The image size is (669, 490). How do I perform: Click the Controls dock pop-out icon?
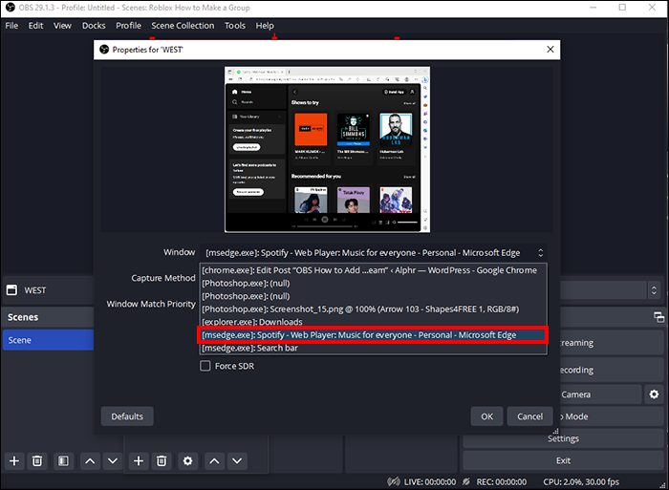658,317
